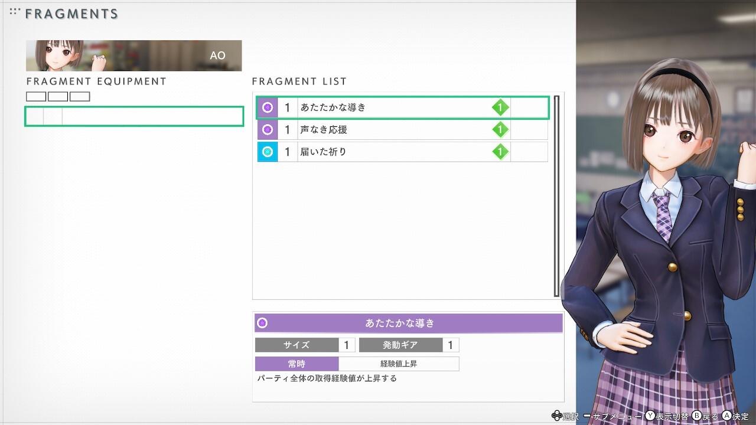The width and height of the screenshot is (756, 425).
Task: Click the fragment list scrollbar
Action: (x=556, y=196)
